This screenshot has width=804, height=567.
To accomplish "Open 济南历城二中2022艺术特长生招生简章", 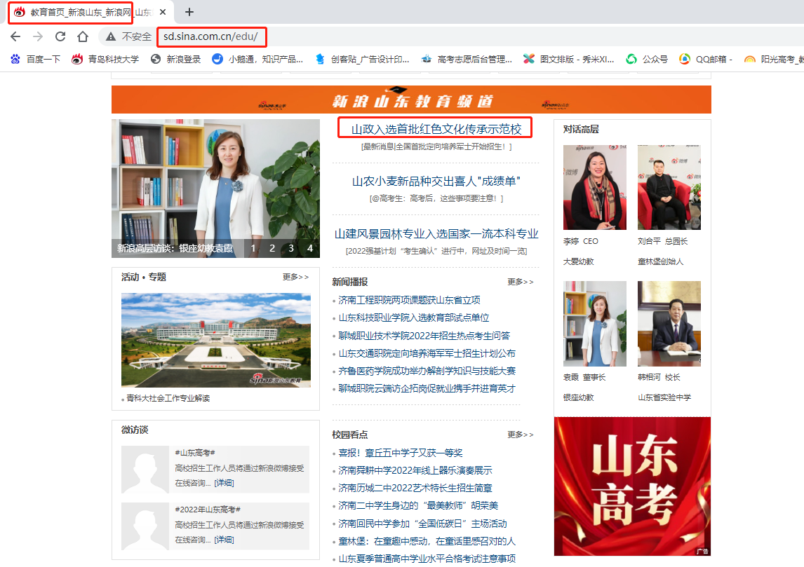I will tap(415, 488).
